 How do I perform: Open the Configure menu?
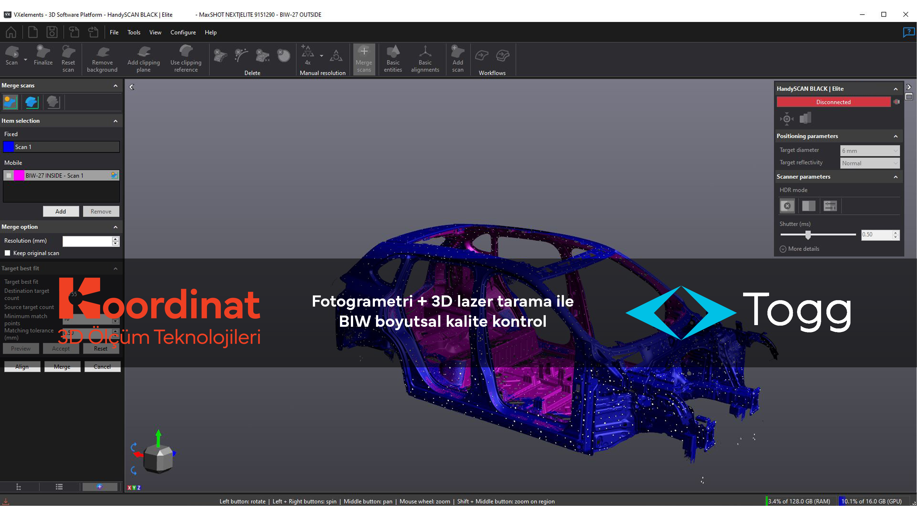coord(183,32)
